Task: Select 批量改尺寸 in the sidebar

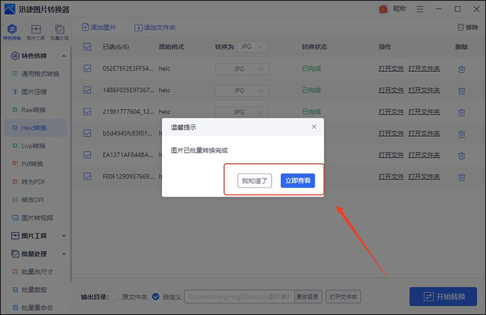Action: [36, 272]
